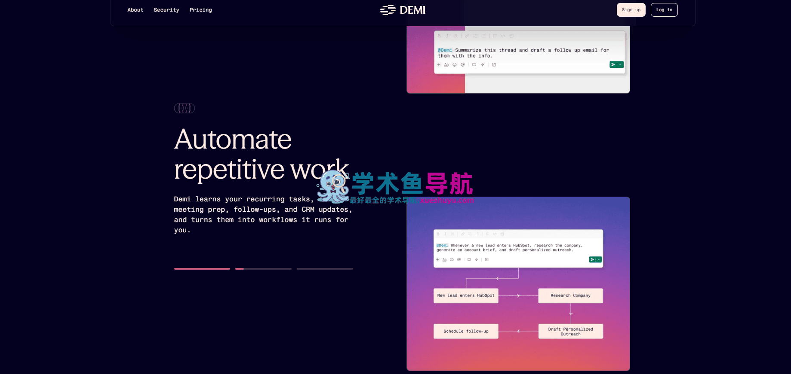Toggle strikethrough in the HubSpot lead composer toolbar

(x=452, y=234)
